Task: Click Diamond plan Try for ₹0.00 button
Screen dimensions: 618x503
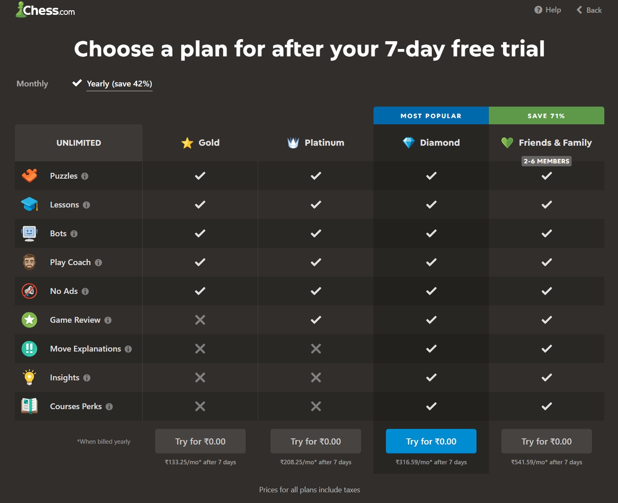Action: (431, 441)
